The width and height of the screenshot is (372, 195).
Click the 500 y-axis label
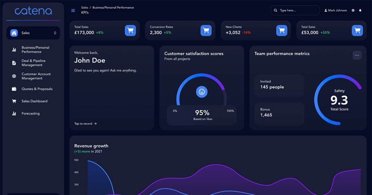tap(76, 160)
